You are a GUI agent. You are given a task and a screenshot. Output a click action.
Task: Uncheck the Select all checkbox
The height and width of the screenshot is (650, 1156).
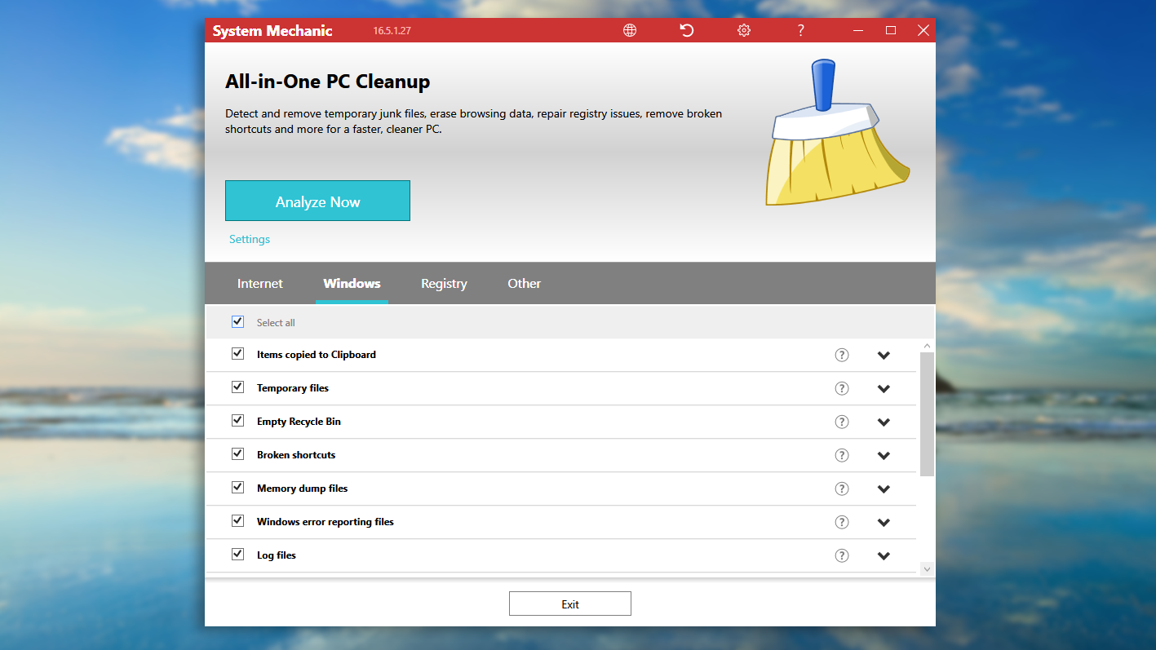[x=237, y=321]
